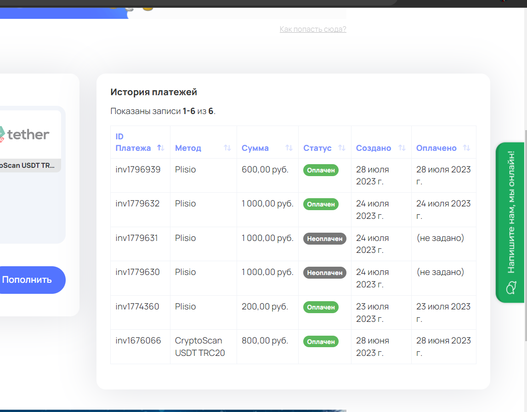Viewport: 527px width, 412px height.
Task: Click chat bubble icon in green widget
Action: (x=511, y=288)
